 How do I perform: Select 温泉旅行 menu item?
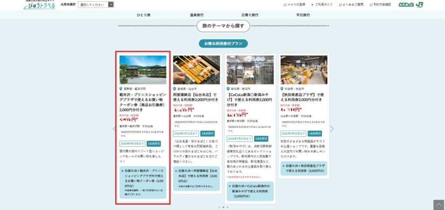[197, 15]
